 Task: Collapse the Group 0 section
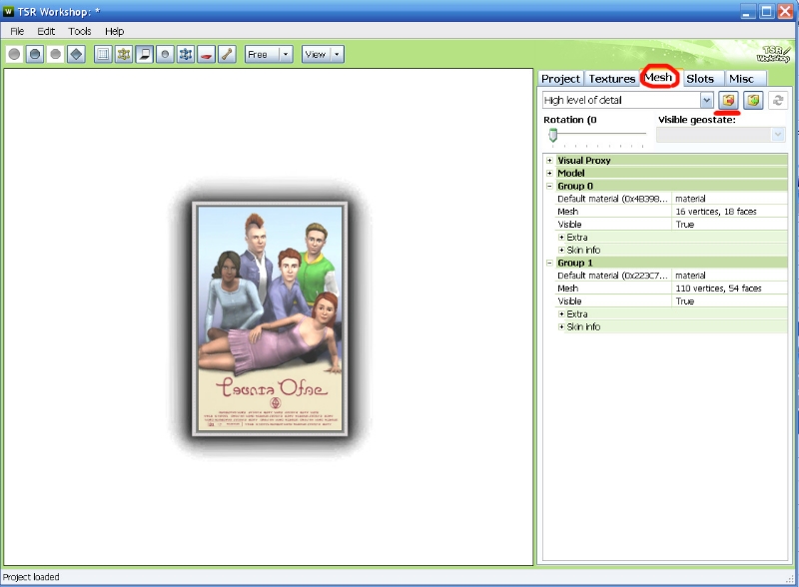[x=549, y=187]
